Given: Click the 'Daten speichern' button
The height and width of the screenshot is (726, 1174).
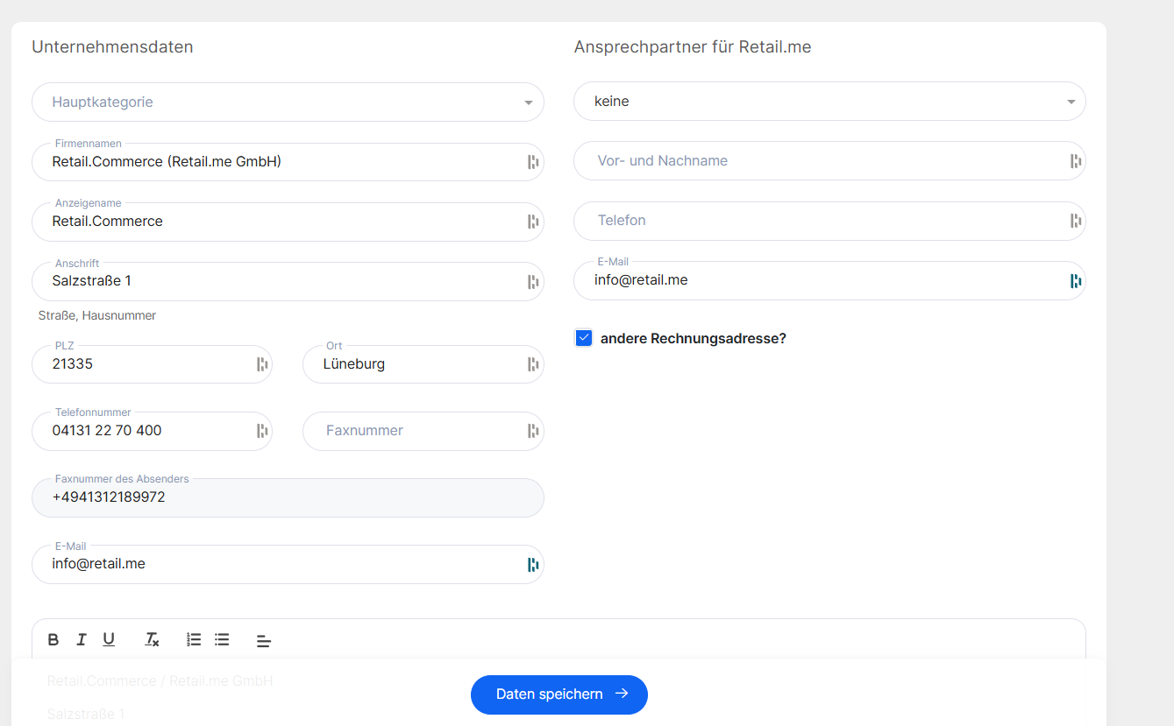Looking at the screenshot, I should [559, 694].
